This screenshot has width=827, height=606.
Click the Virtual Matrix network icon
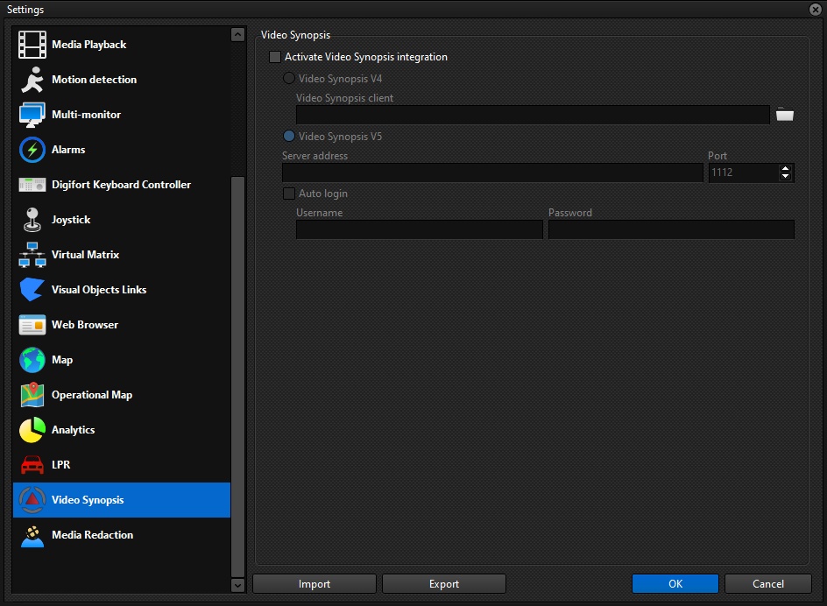32,255
